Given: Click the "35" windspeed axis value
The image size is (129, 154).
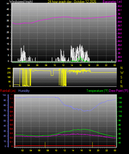Looking at the screenshot, I should [8, 21].
